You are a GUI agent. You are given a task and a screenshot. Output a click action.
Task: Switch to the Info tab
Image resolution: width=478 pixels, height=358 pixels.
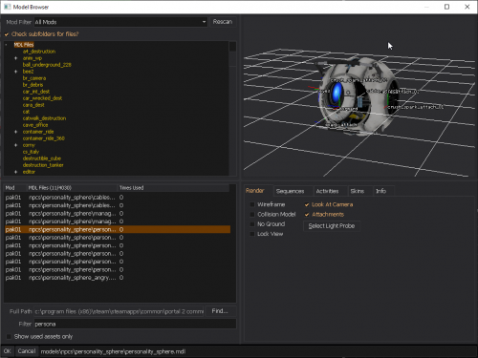pyautogui.click(x=380, y=191)
